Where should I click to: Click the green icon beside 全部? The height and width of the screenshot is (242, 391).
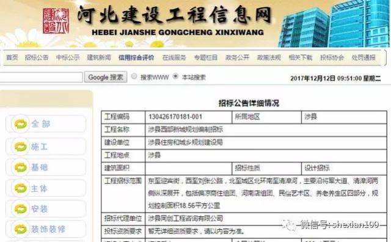tap(20, 123)
